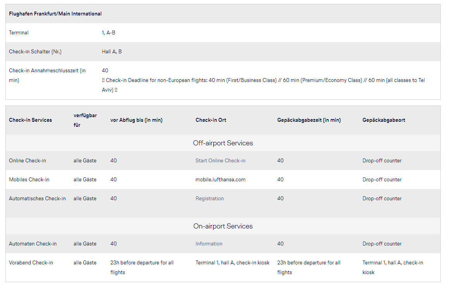Follow the "Information" link for Automaten Check-in
Image resolution: width=450 pixels, height=288 pixels.
tap(209, 244)
